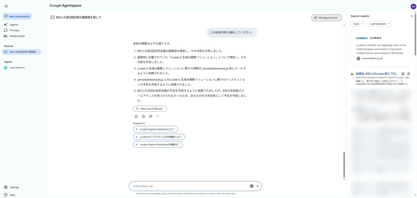Viewport: 417px width, 198px height.
Task: Give the response a thumbs up
Action: pyautogui.click(x=143, y=116)
